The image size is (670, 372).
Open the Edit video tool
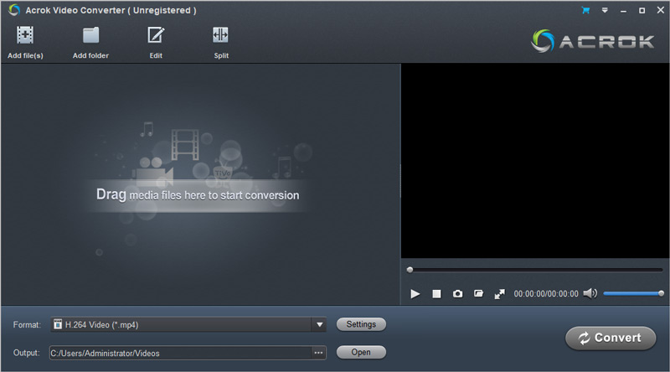tap(155, 36)
